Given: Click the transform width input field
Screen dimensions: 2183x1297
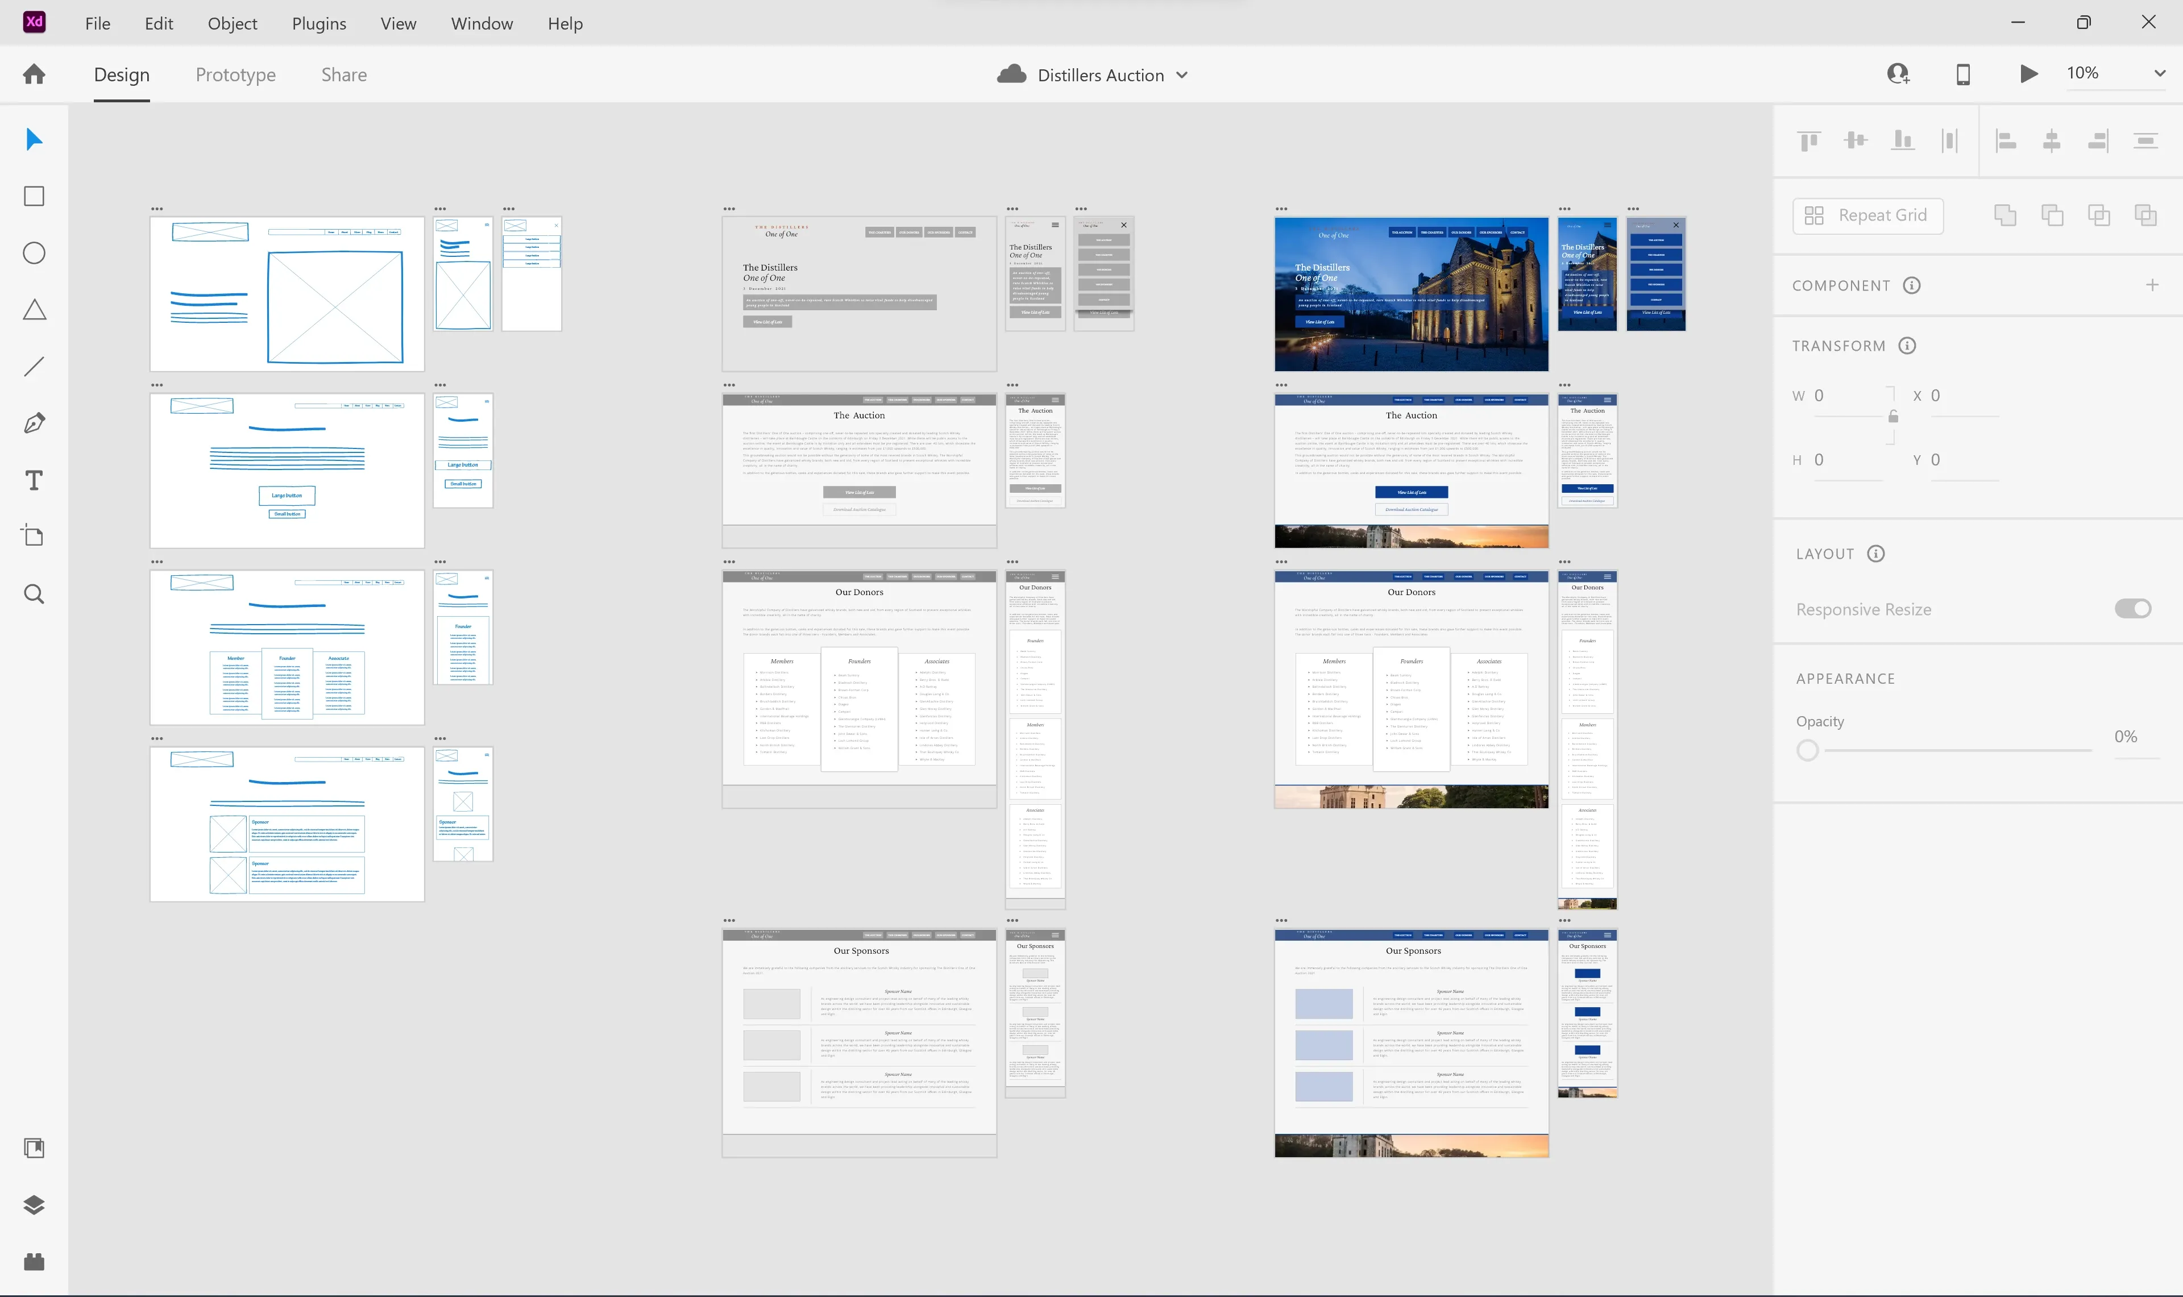Looking at the screenshot, I should click(x=1848, y=396).
